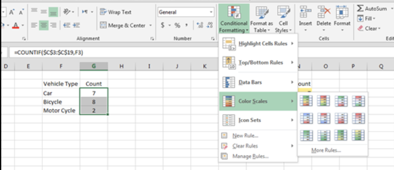Click the Decrease Font Size icon
The height and width of the screenshot is (170, 394).
(22, 12)
